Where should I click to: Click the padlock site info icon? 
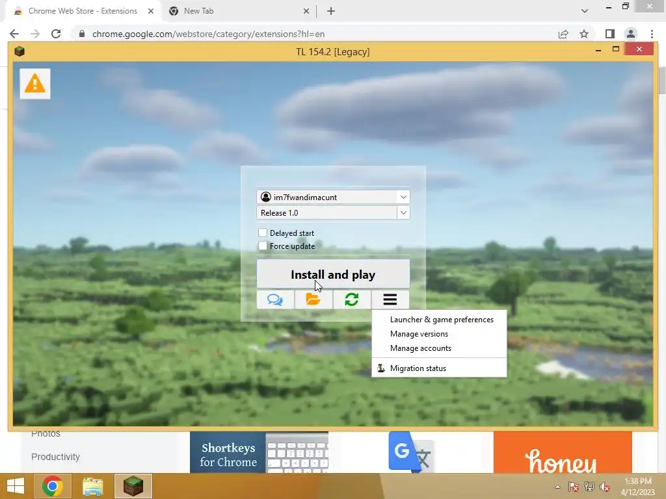[x=82, y=34]
